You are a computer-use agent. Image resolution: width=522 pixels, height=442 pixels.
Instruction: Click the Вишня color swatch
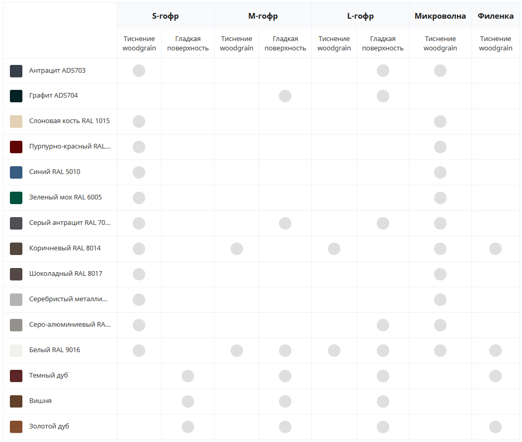tap(16, 401)
